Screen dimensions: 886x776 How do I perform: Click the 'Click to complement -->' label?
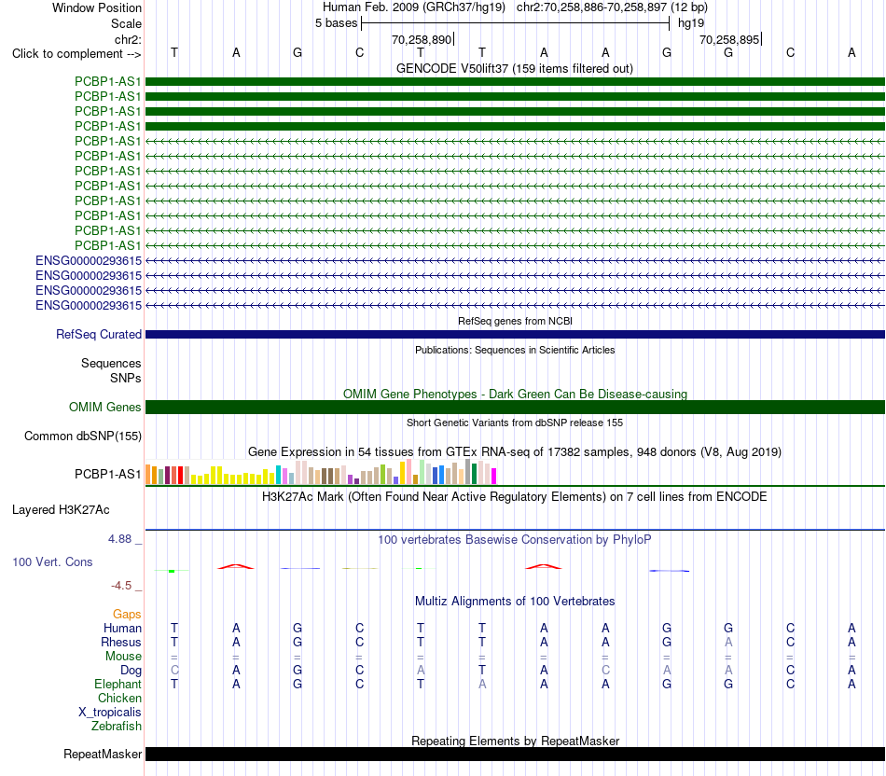point(76,54)
